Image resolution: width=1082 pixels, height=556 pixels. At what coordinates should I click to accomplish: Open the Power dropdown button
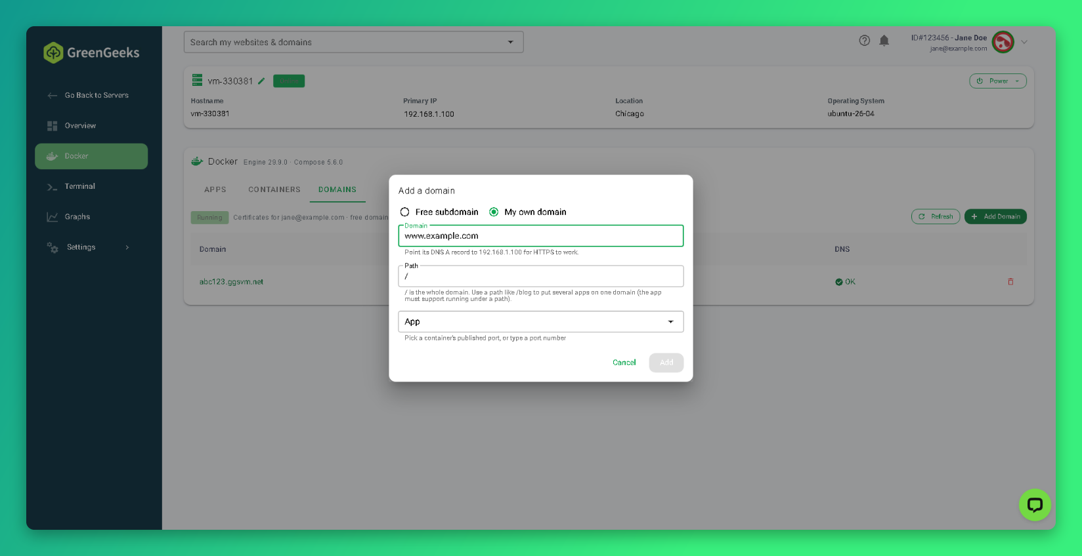click(x=997, y=81)
